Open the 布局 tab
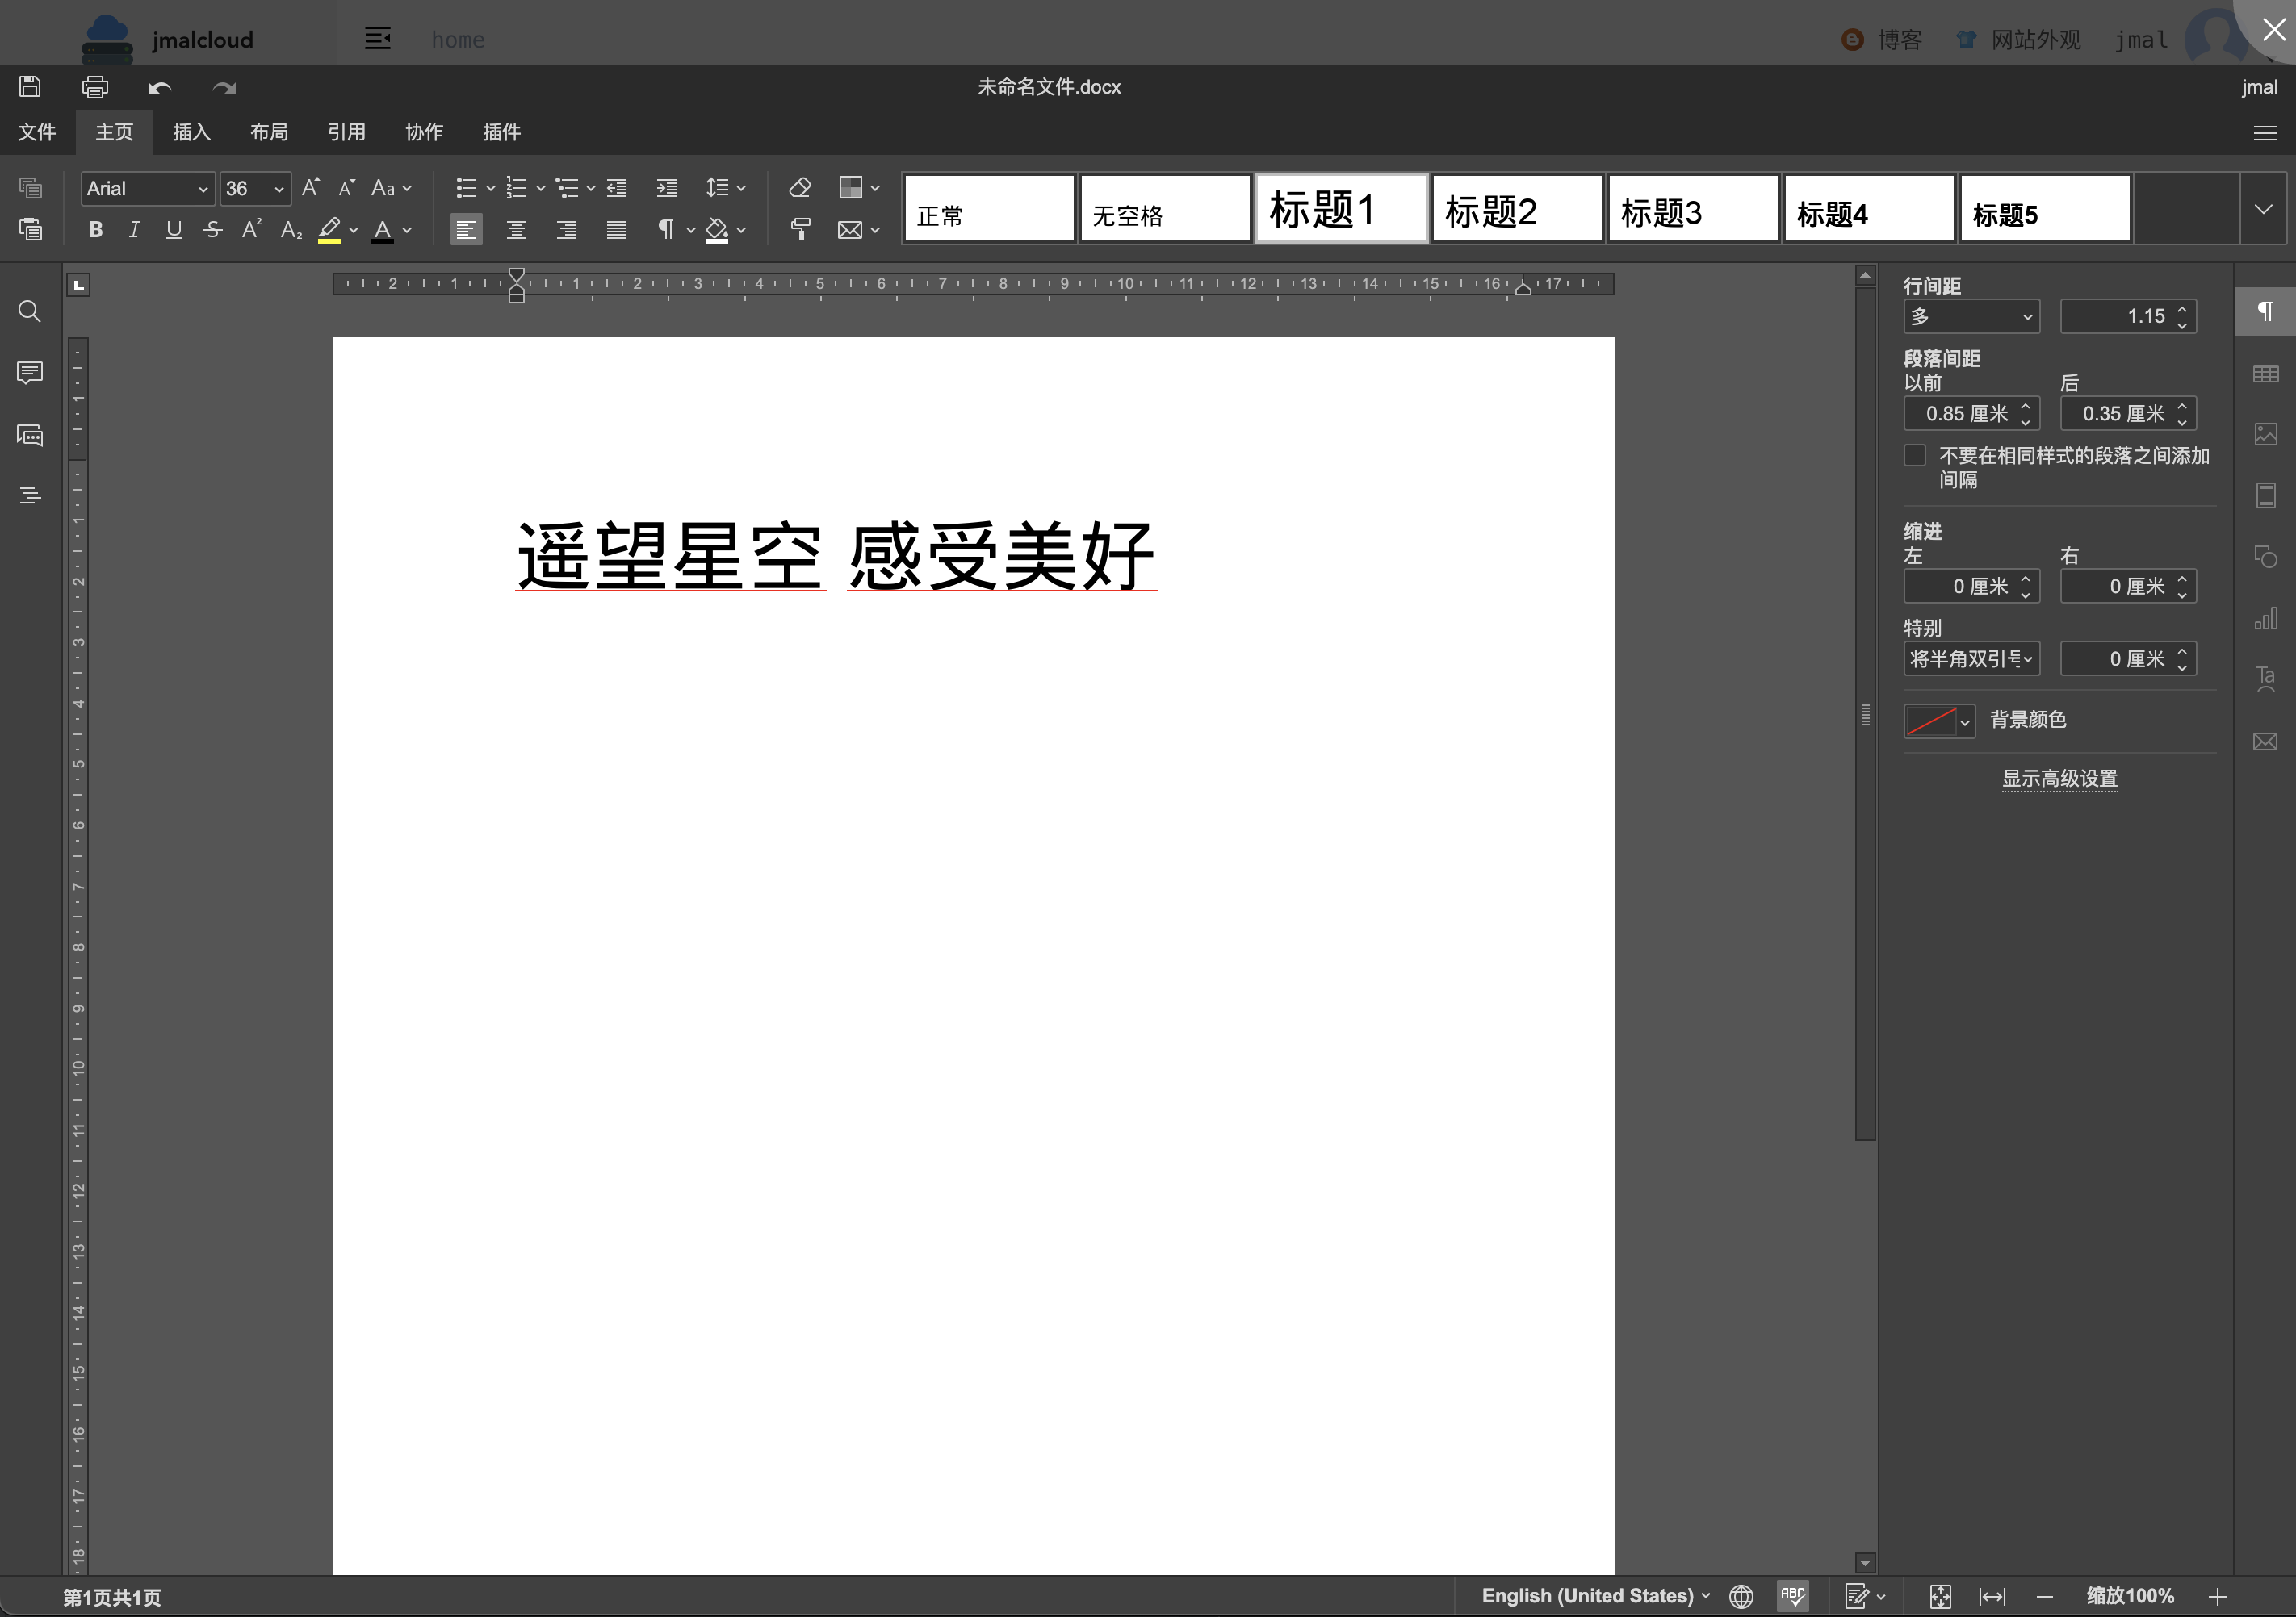The image size is (2296, 1617). coord(269,132)
